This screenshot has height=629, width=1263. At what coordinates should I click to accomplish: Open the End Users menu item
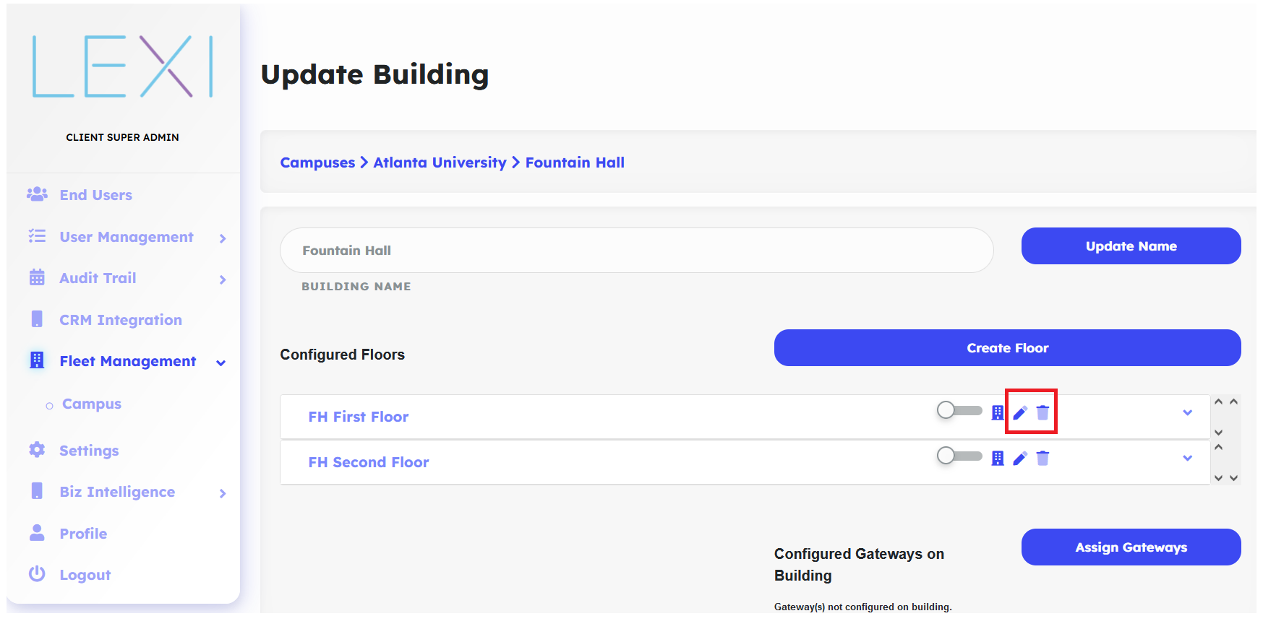coord(95,195)
